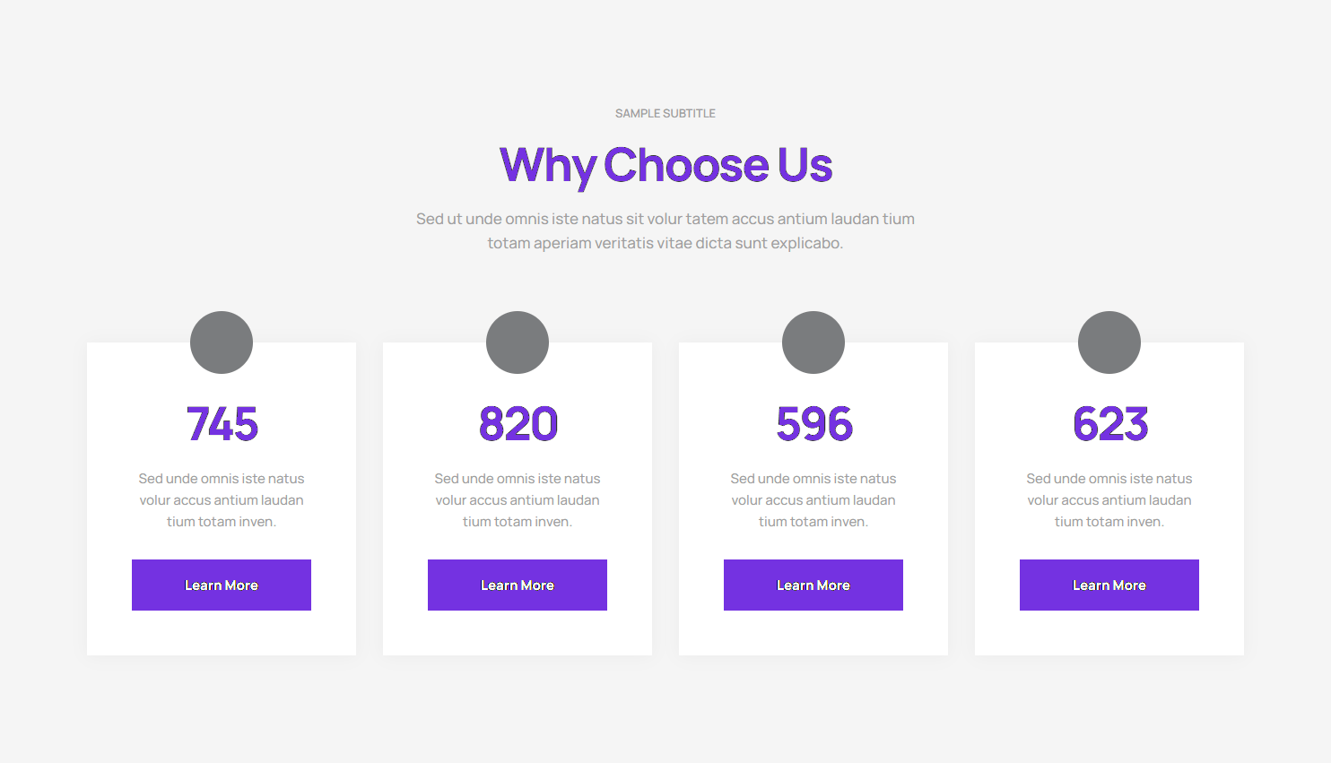Click the description text under 820
Image resolution: width=1331 pixels, height=763 pixels.
[518, 500]
